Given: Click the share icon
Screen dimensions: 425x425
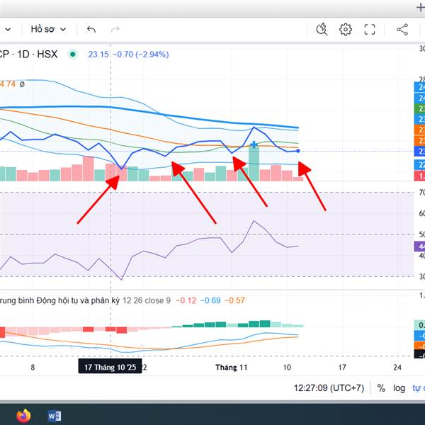Looking at the screenshot, I should tap(402, 29).
